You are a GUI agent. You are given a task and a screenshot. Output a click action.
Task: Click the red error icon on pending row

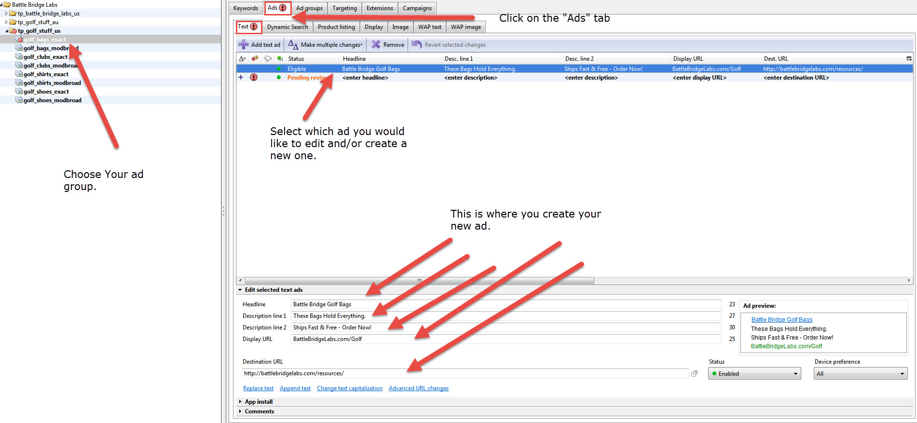(x=254, y=78)
